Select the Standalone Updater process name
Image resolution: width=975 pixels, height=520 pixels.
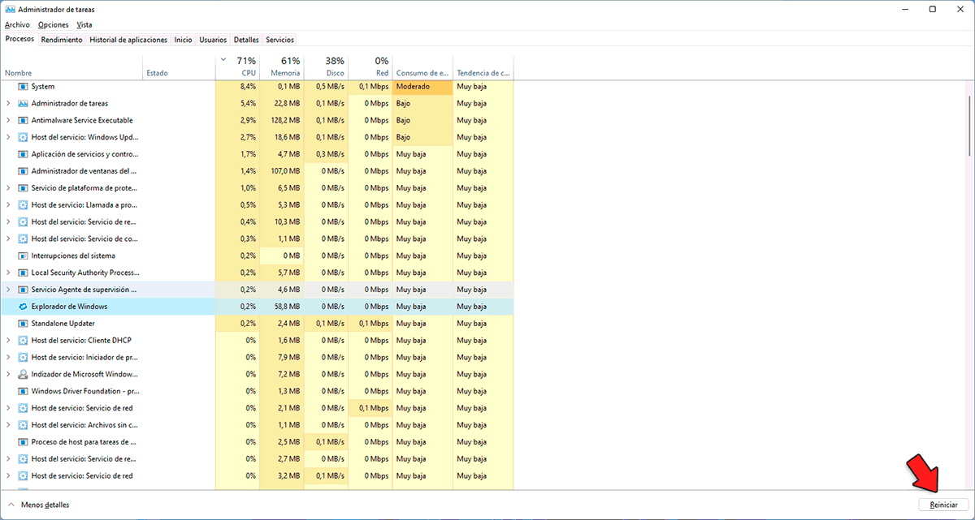(63, 323)
